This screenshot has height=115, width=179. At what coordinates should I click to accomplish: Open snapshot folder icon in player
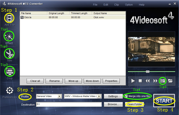[170, 81]
